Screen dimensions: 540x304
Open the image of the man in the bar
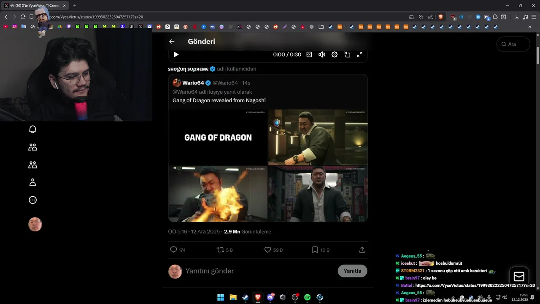pos(318,137)
